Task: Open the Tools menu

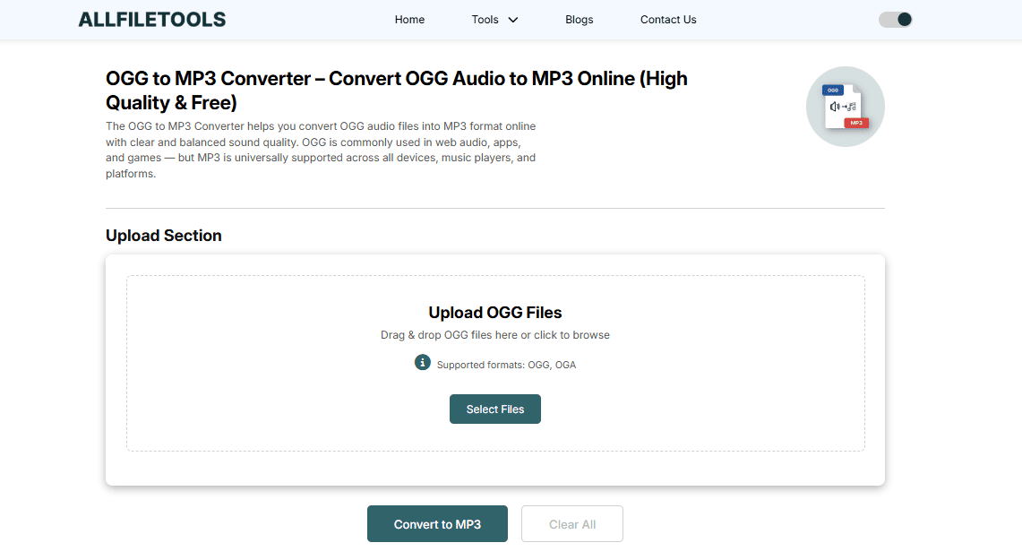Action: (x=485, y=20)
